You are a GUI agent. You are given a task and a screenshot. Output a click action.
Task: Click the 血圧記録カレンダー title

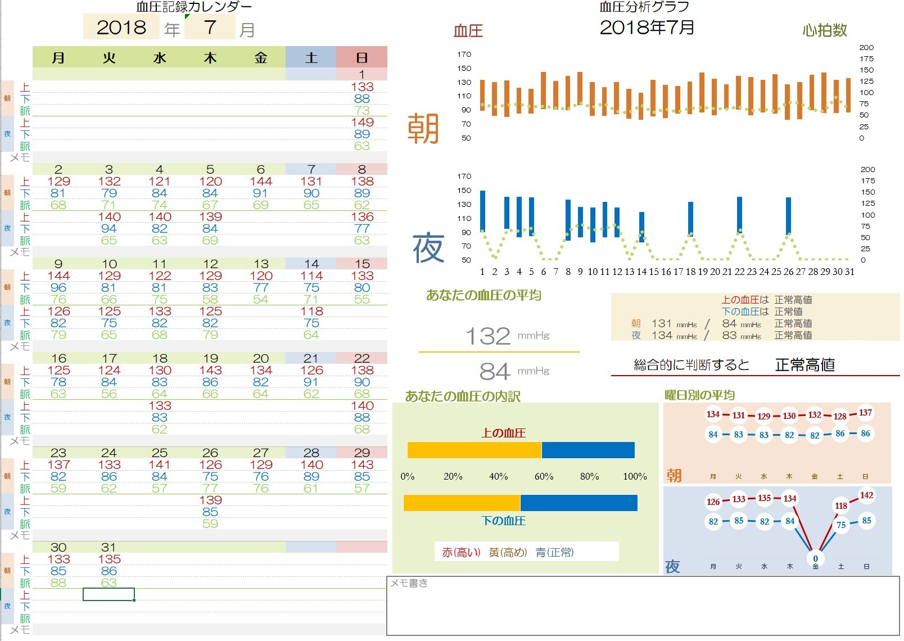pyautogui.click(x=194, y=7)
